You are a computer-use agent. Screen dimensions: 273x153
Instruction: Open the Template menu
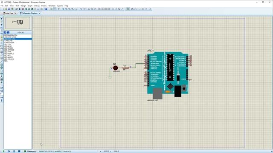(x=52, y=6)
